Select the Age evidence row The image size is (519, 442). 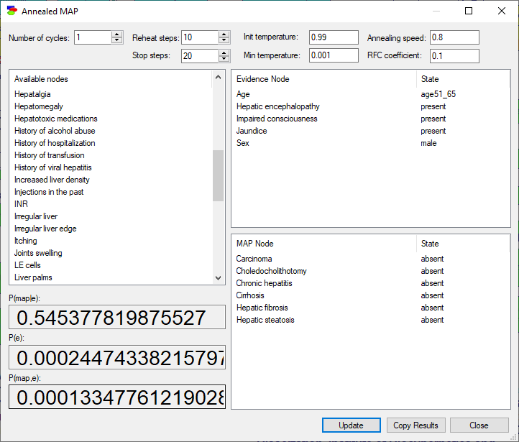coord(371,94)
